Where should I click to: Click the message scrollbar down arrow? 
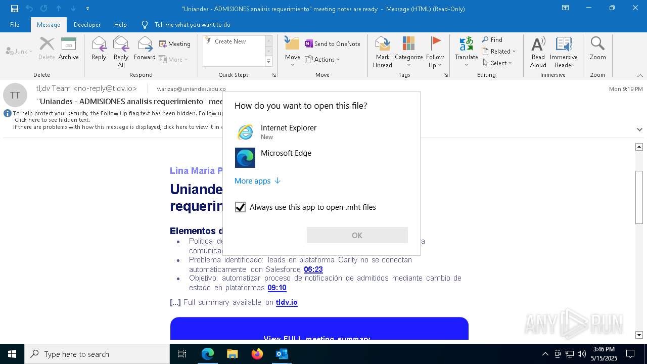(639, 335)
